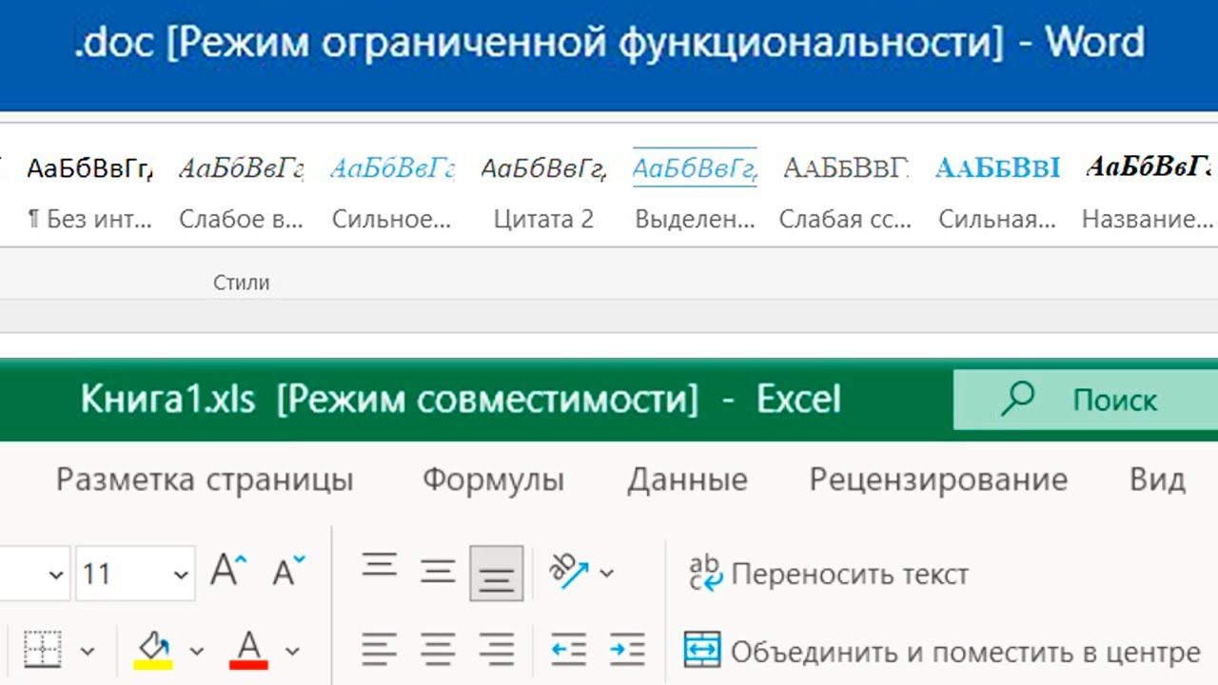This screenshot has height=685, width=1218.
Task: Apply the yellow fill color
Action: pos(153,651)
